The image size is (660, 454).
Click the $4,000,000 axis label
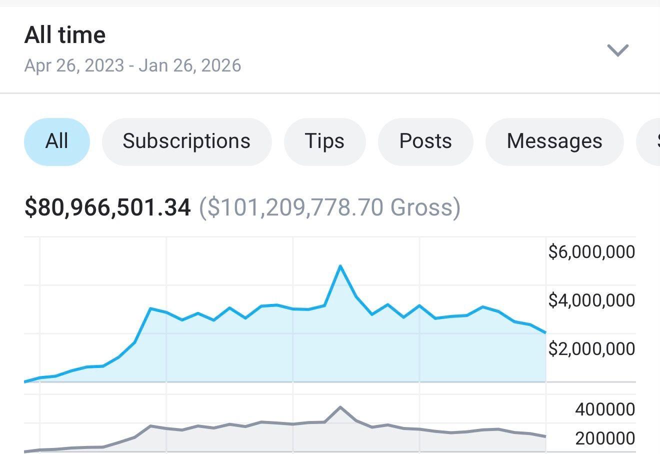point(591,300)
